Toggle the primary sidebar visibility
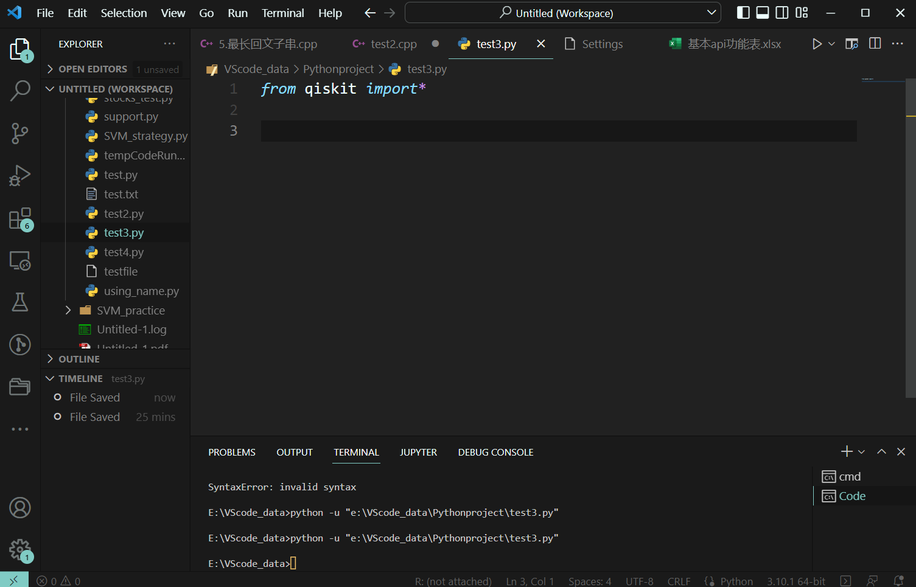 [743, 12]
